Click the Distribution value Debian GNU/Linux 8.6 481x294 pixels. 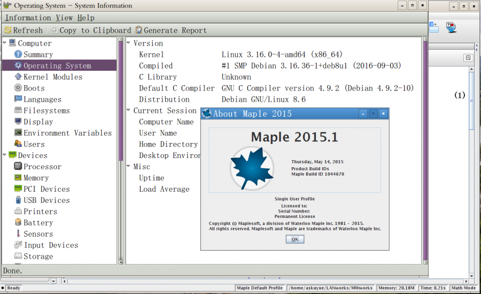263,99
